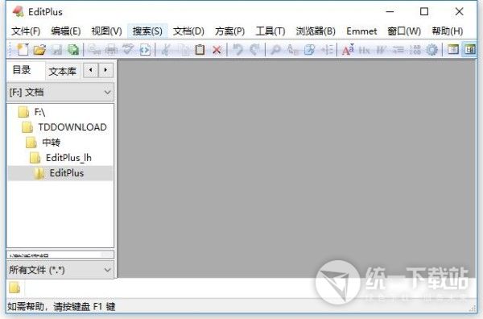This screenshot has width=483, height=319.
Task: Open the 视图(V) menu
Action: pyautogui.click(x=106, y=31)
